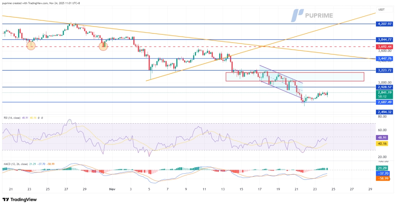Viewport: 396px width, 206px height.
Task: Click the 4,207.97 resistance price label
Action: click(x=385, y=24)
